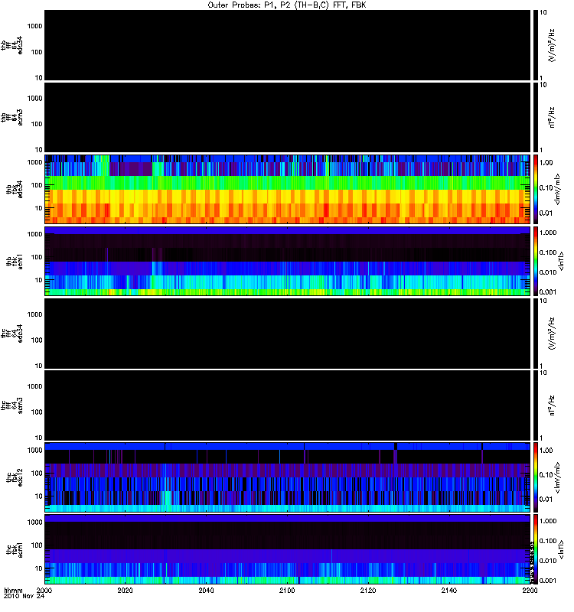Click the '2000' time axis label
The image size is (574, 612).
(x=44, y=591)
